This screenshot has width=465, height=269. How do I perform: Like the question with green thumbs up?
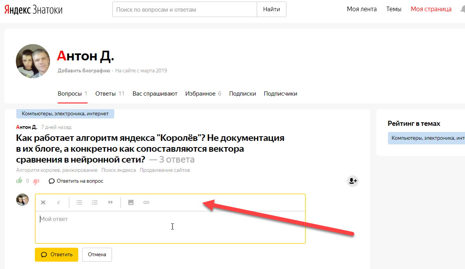(19, 180)
